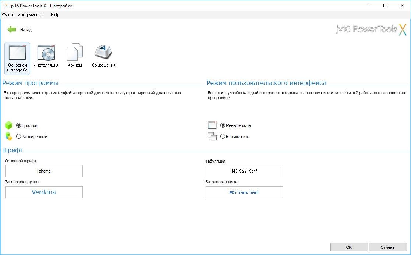Choose the Меньше окон radio option
Screen dimensions: 411x255
pos(223,125)
